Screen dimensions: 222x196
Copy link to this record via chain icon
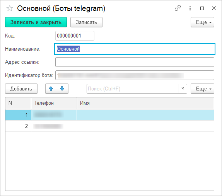178,8
